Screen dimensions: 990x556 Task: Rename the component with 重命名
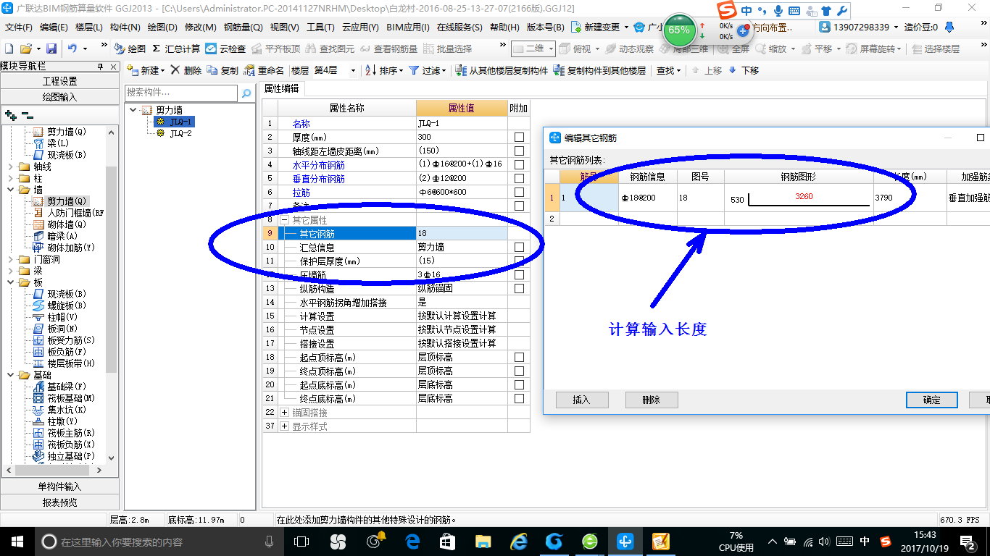click(265, 71)
